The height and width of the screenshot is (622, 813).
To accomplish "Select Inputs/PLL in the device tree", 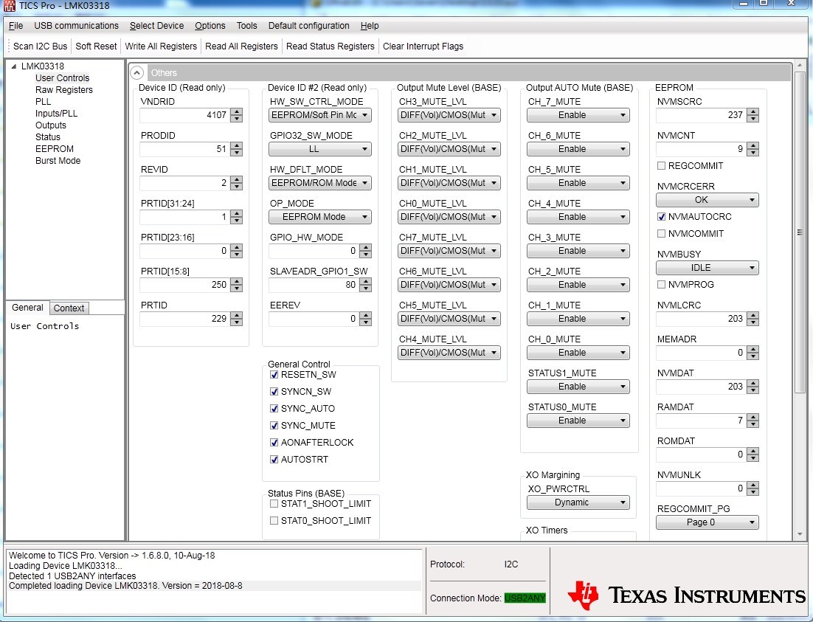I will [x=56, y=113].
